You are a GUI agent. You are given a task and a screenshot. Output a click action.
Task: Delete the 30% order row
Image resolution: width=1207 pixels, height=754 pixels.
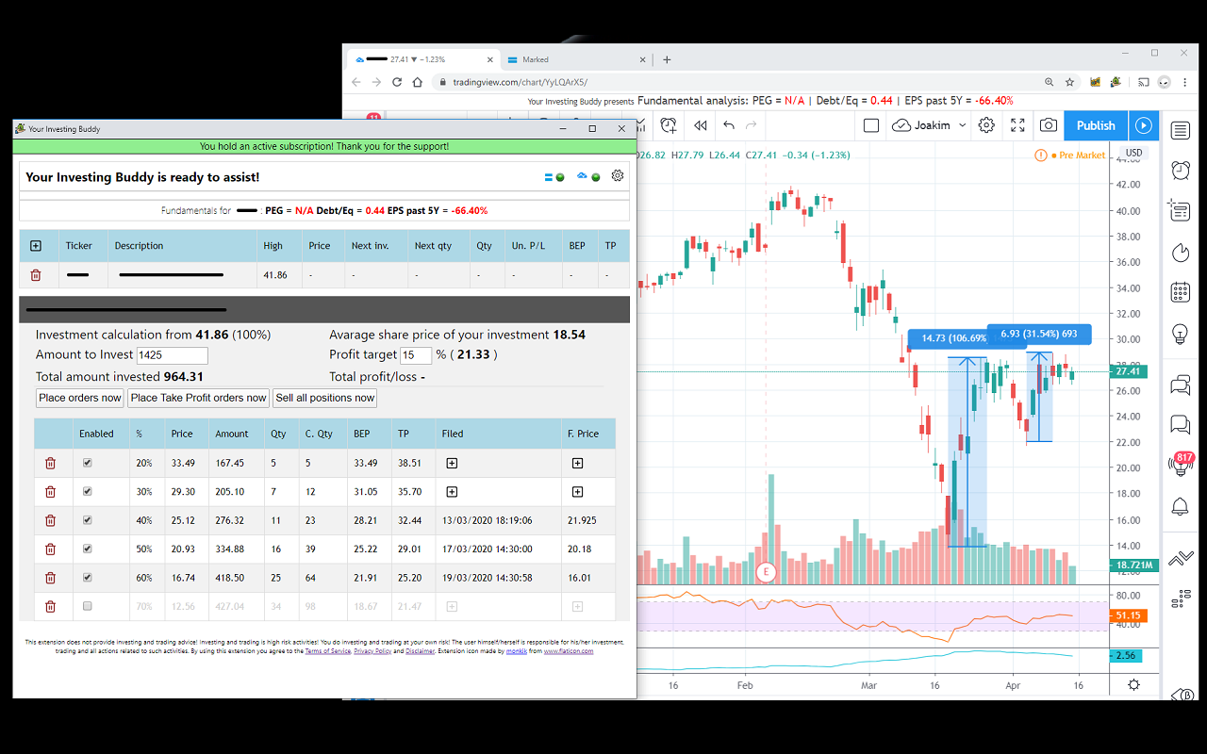(51, 492)
